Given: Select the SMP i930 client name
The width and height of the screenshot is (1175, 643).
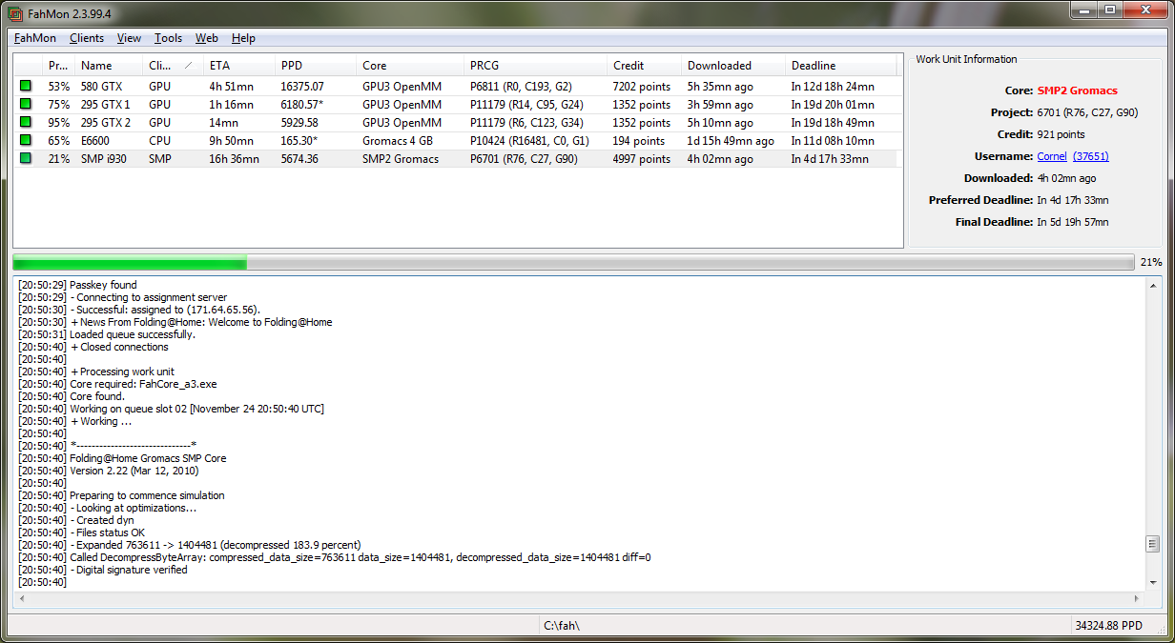Looking at the screenshot, I should [x=103, y=159].
